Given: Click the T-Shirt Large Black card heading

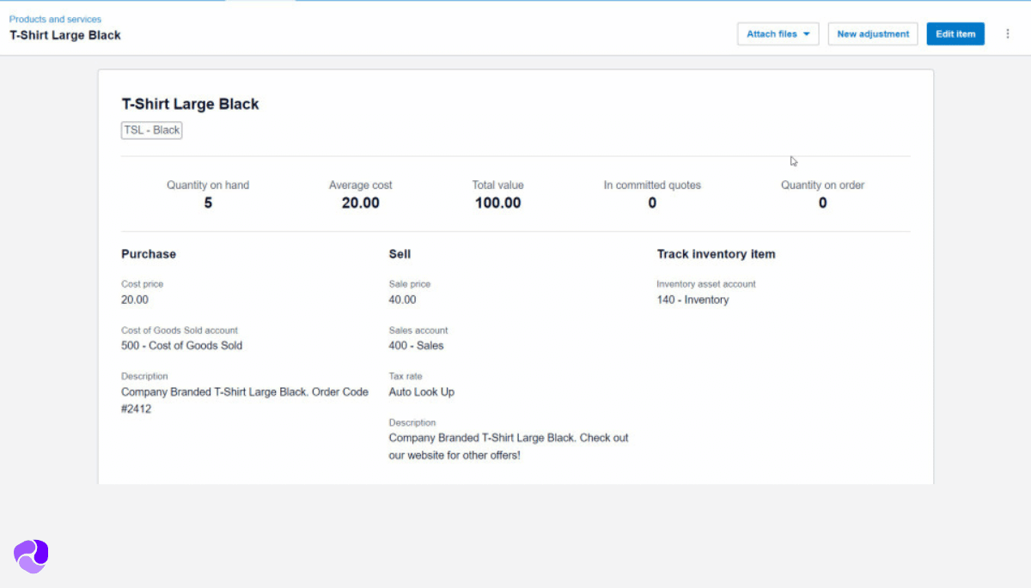Looking at the screenshot, I should (x=190, y=104).
